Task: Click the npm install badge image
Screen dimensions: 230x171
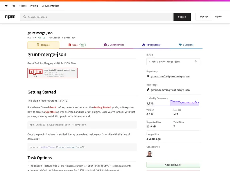Action: point(52,73)
